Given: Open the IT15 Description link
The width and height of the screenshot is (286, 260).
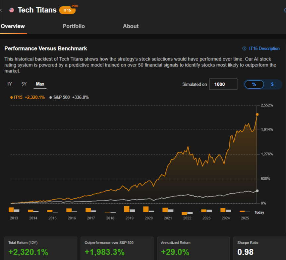Looking at the screenshot, I should (x=264, y=48).
